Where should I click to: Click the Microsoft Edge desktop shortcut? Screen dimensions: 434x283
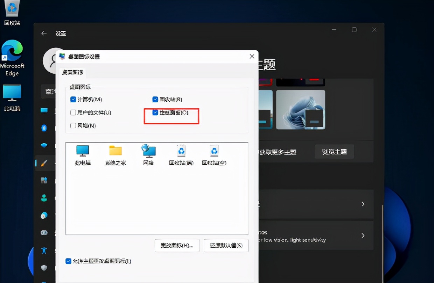(12, 58)
